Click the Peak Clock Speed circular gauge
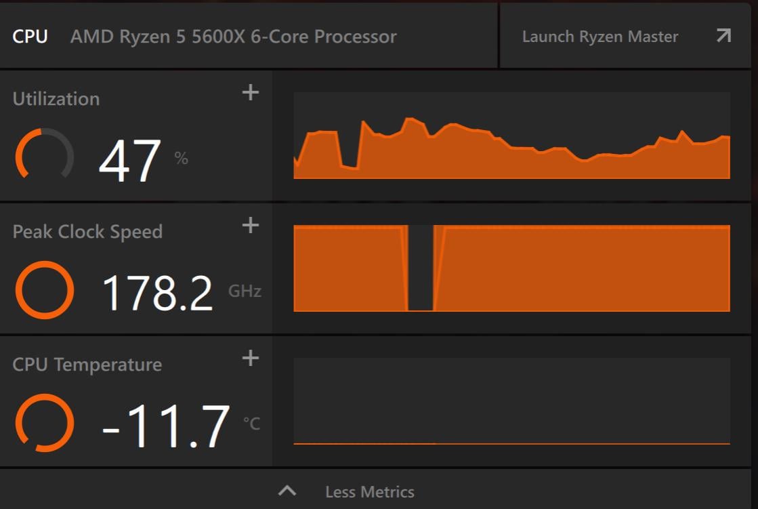 coord(45,290)
